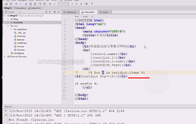Click the yellow lightbulb on line 15
The image size is (196, 124).
pyautogui.click(x=77, y=72)
